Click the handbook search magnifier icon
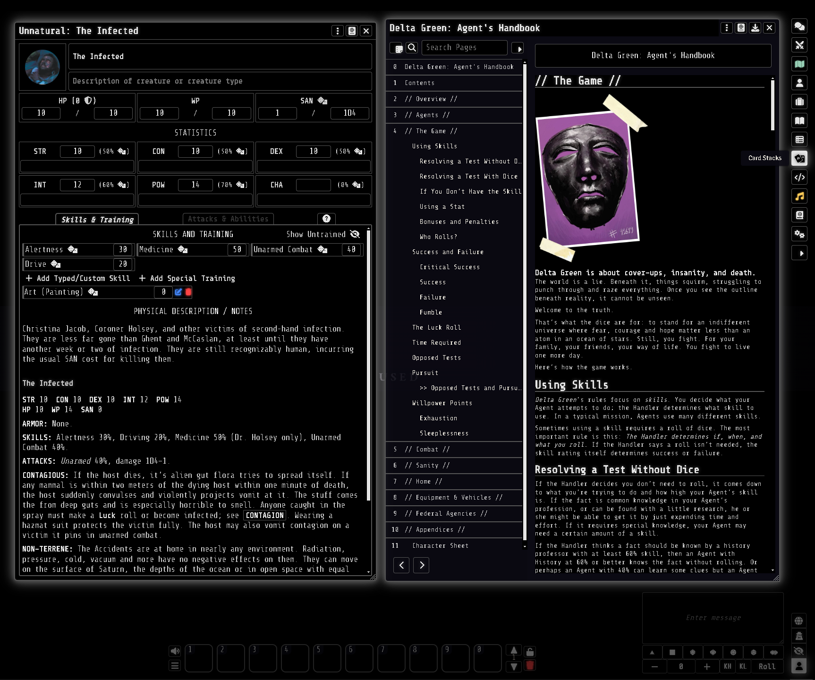 [412, 48]
